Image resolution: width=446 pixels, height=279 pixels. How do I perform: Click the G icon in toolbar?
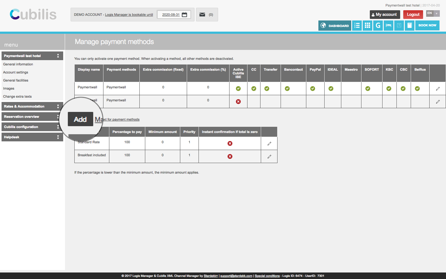tap(378, 25)
